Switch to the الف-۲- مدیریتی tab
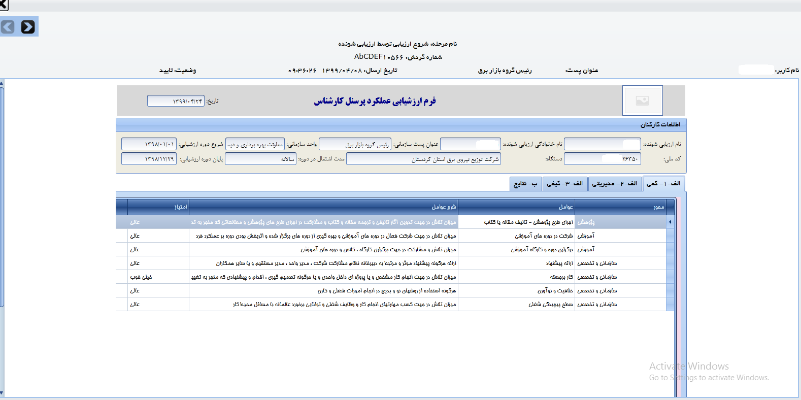 pos(615,183)
